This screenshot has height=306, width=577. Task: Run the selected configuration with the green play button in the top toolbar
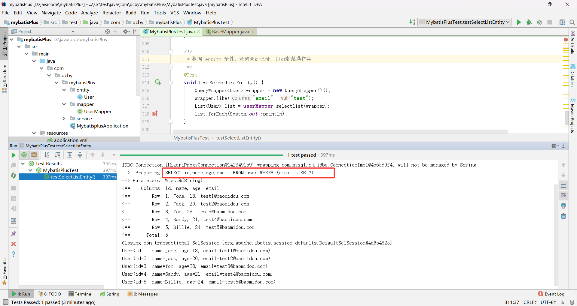point(519,22)
